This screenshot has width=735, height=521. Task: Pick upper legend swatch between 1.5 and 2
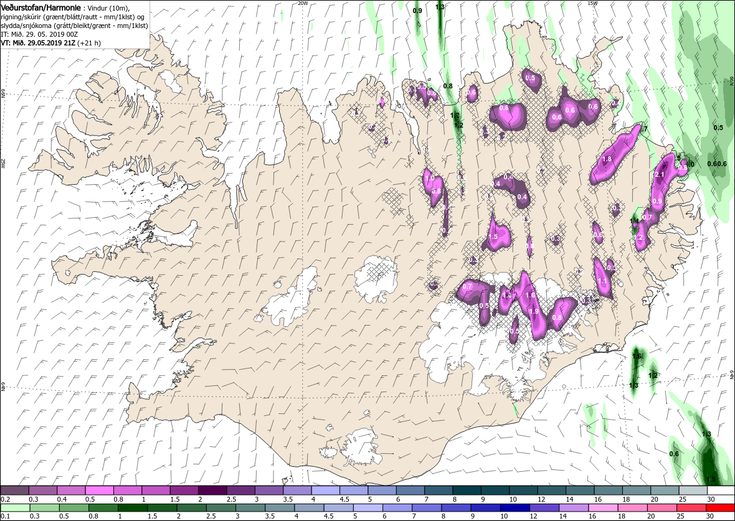185,490
